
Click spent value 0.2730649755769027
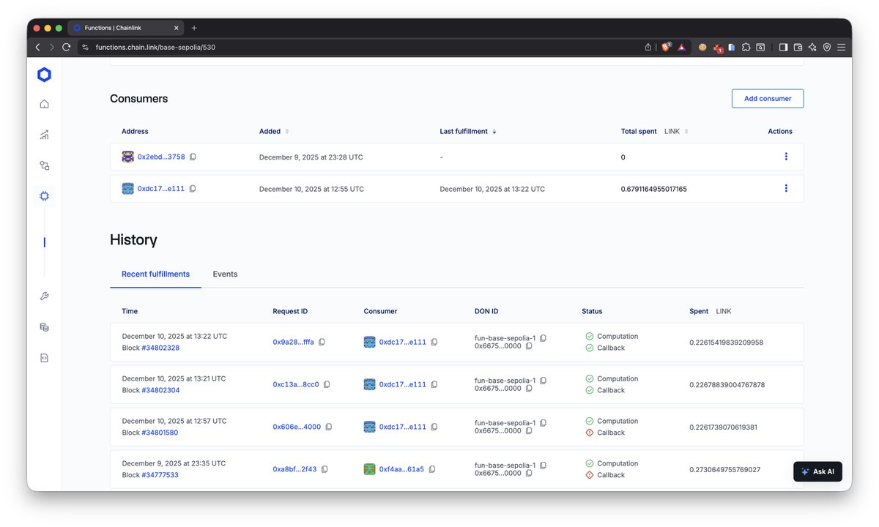coord(725,469)
